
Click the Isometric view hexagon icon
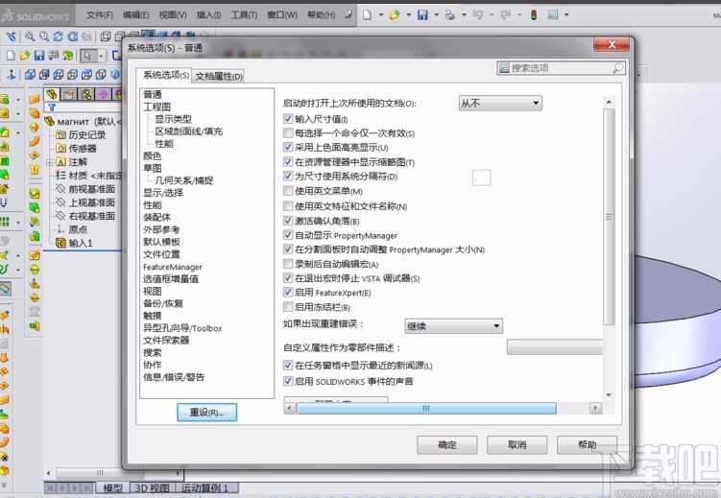coord(115,74)
